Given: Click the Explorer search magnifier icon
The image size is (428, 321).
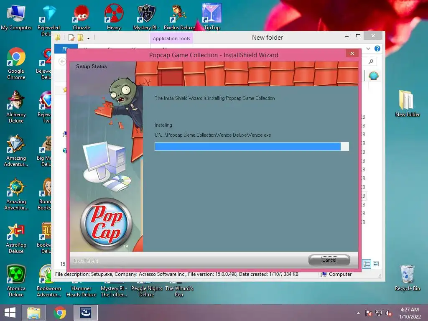Looking at the screenshot, I should (x=371, y=62).
